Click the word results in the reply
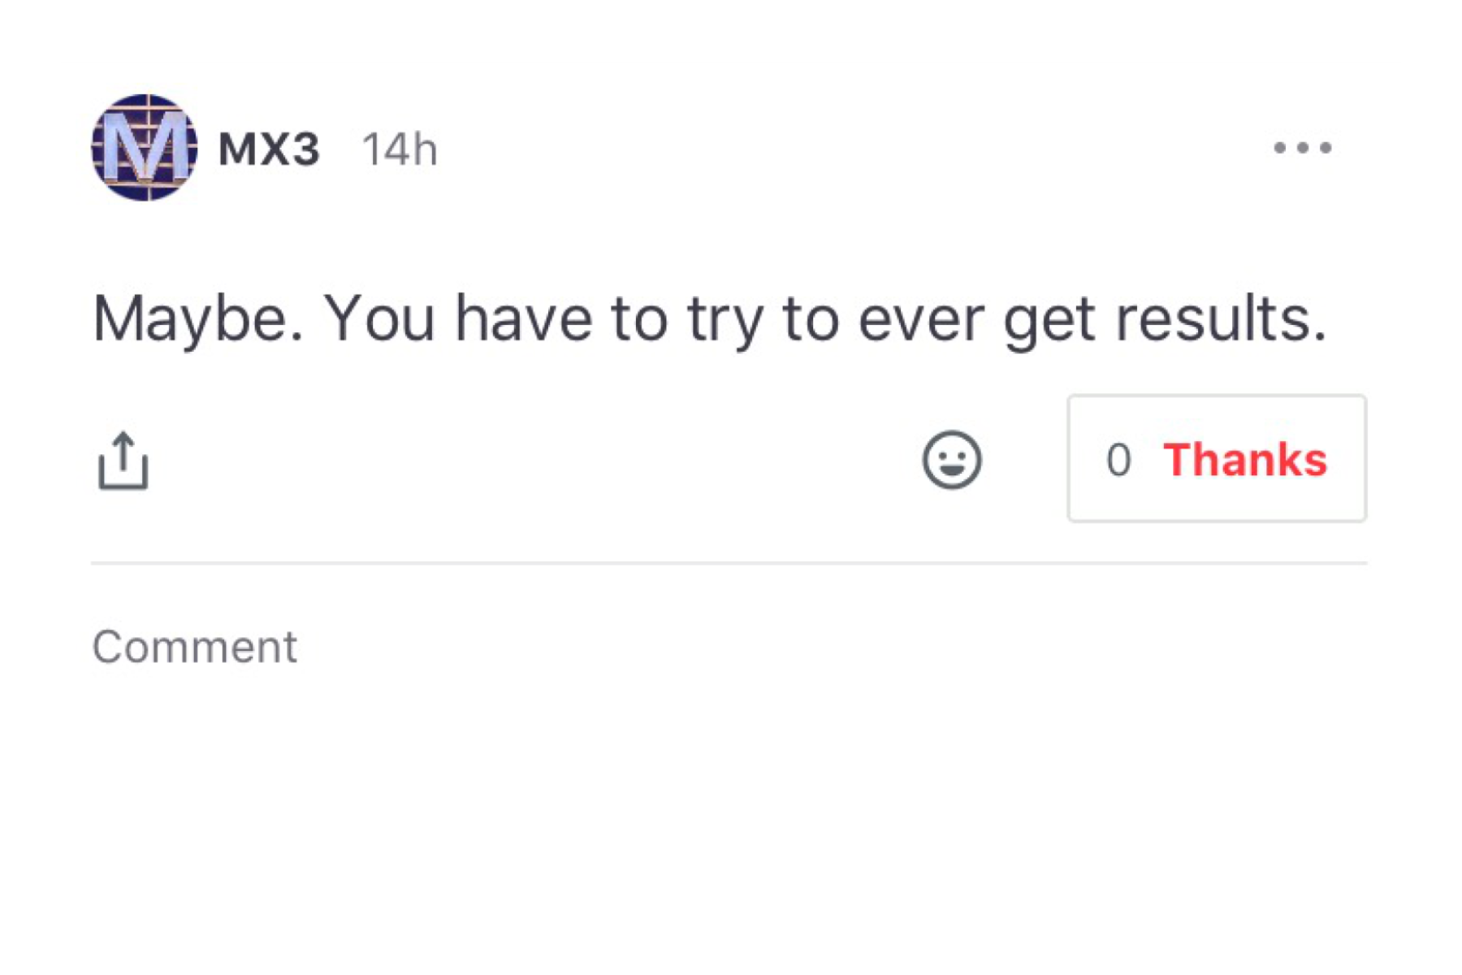Viewport: 1462px width, 975px height. point(1222,318)
